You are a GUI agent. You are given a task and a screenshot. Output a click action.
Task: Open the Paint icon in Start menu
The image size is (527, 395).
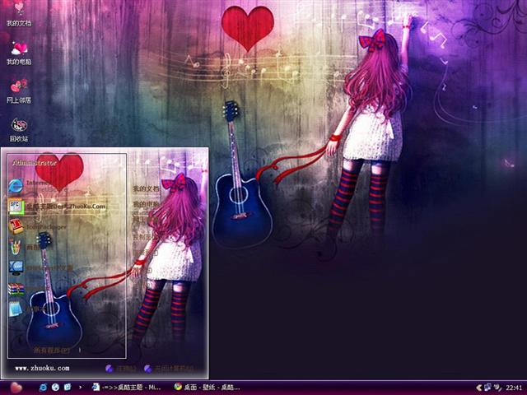[16, 247]
